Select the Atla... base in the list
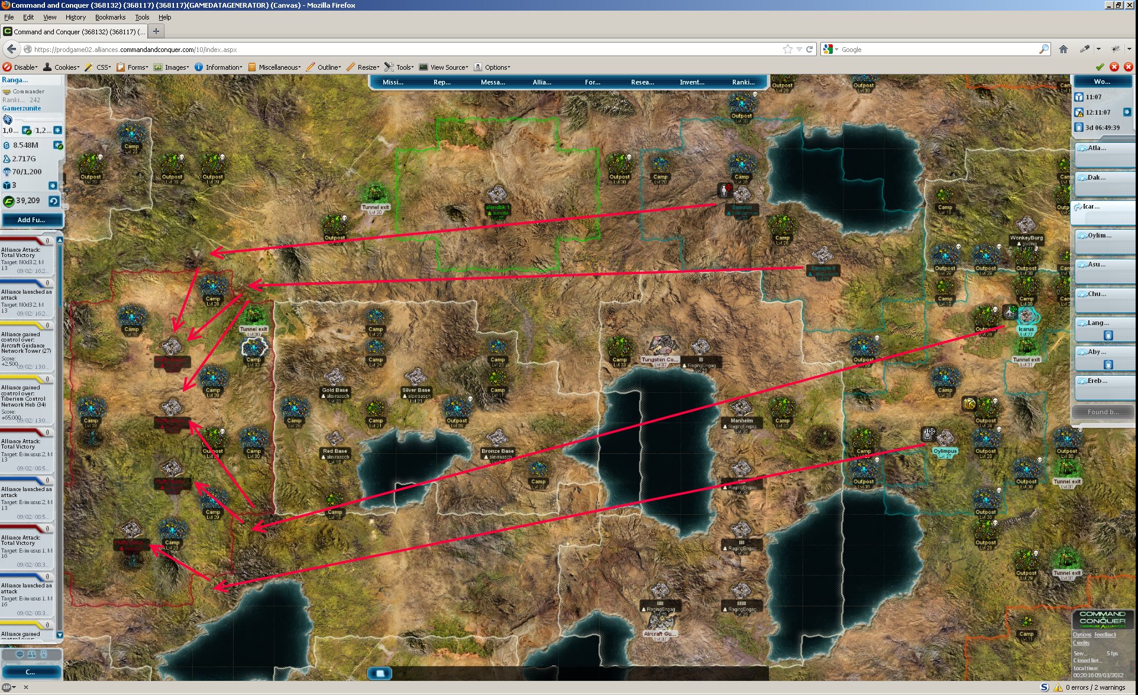1138x695 pixels. 1104,154
